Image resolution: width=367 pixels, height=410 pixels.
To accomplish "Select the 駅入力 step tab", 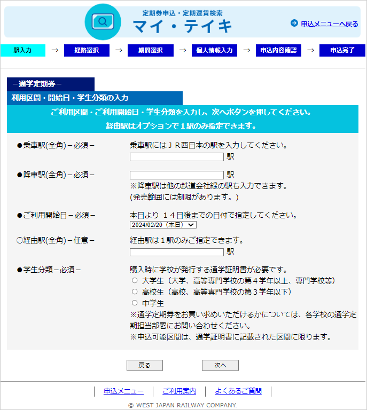I will click(x=23, y=50).
